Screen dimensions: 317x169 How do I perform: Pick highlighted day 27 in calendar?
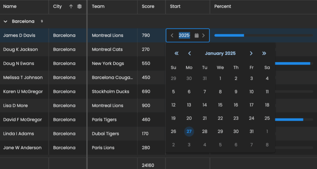click(x=189, y=131)
